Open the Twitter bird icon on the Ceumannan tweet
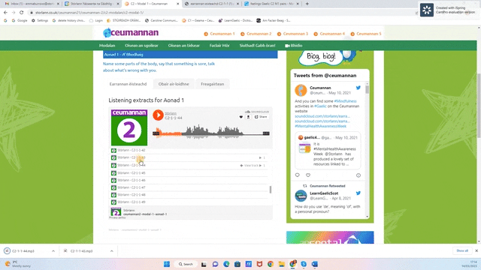 358,88
